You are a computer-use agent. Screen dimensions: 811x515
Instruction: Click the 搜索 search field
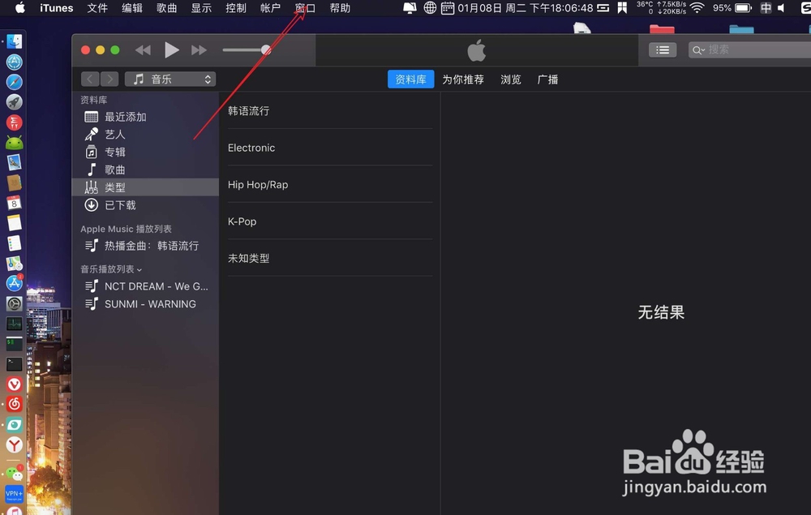(x=750, y=49)
